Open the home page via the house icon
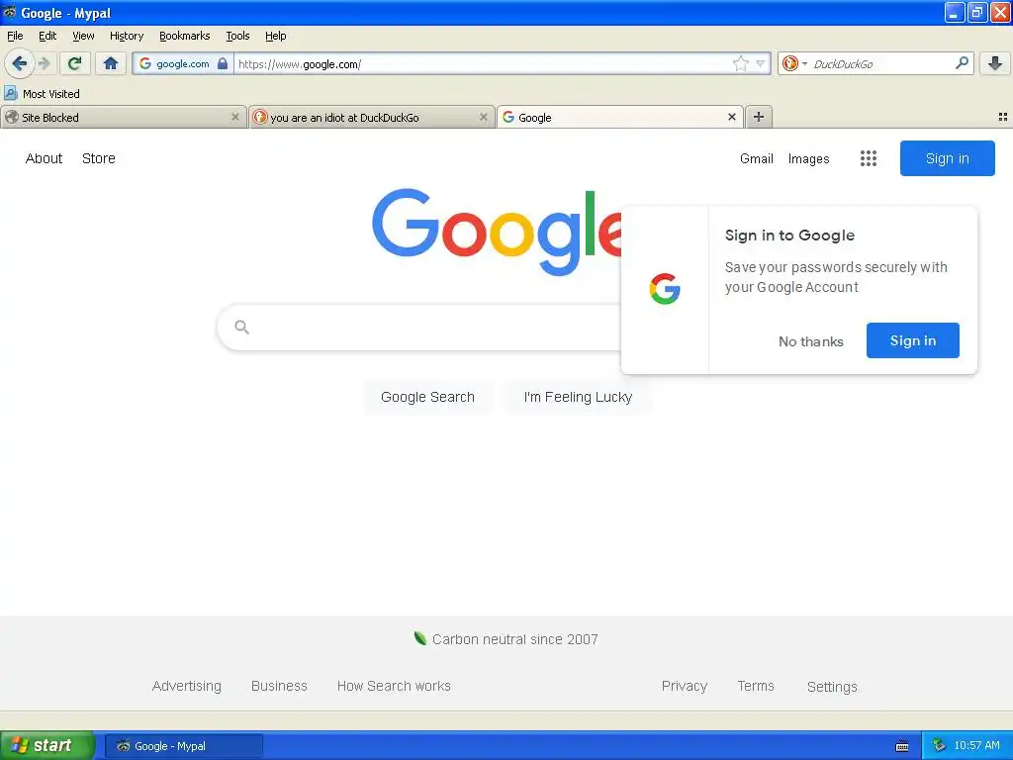1013x760 pixels. coord(111,63)
